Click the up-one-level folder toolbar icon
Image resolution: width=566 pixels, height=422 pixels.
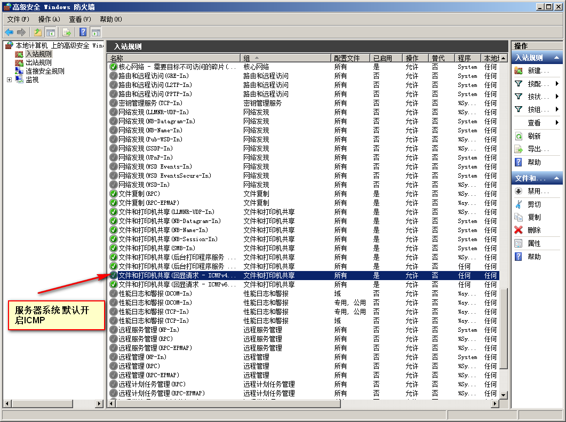pos(38,32)
